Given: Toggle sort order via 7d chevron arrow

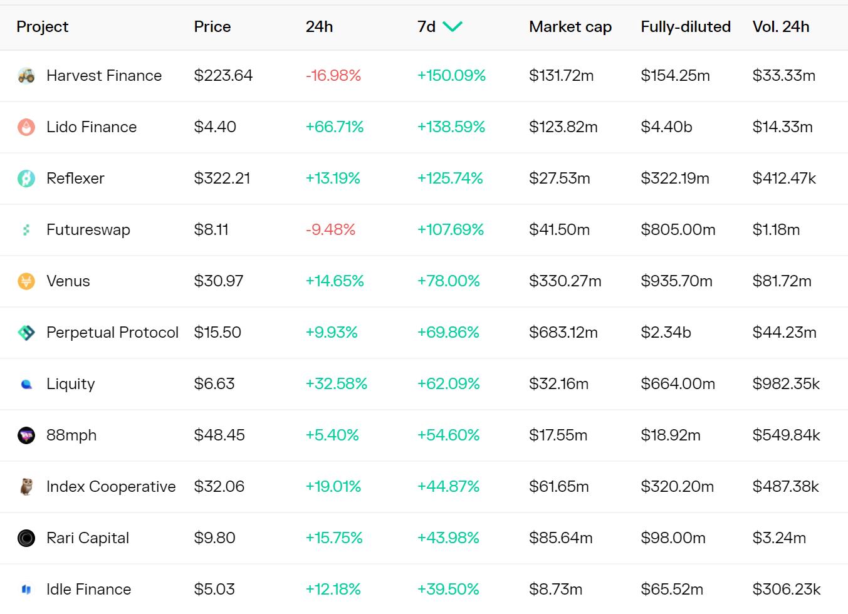Looking at the screenshot, I should [453, 26].
